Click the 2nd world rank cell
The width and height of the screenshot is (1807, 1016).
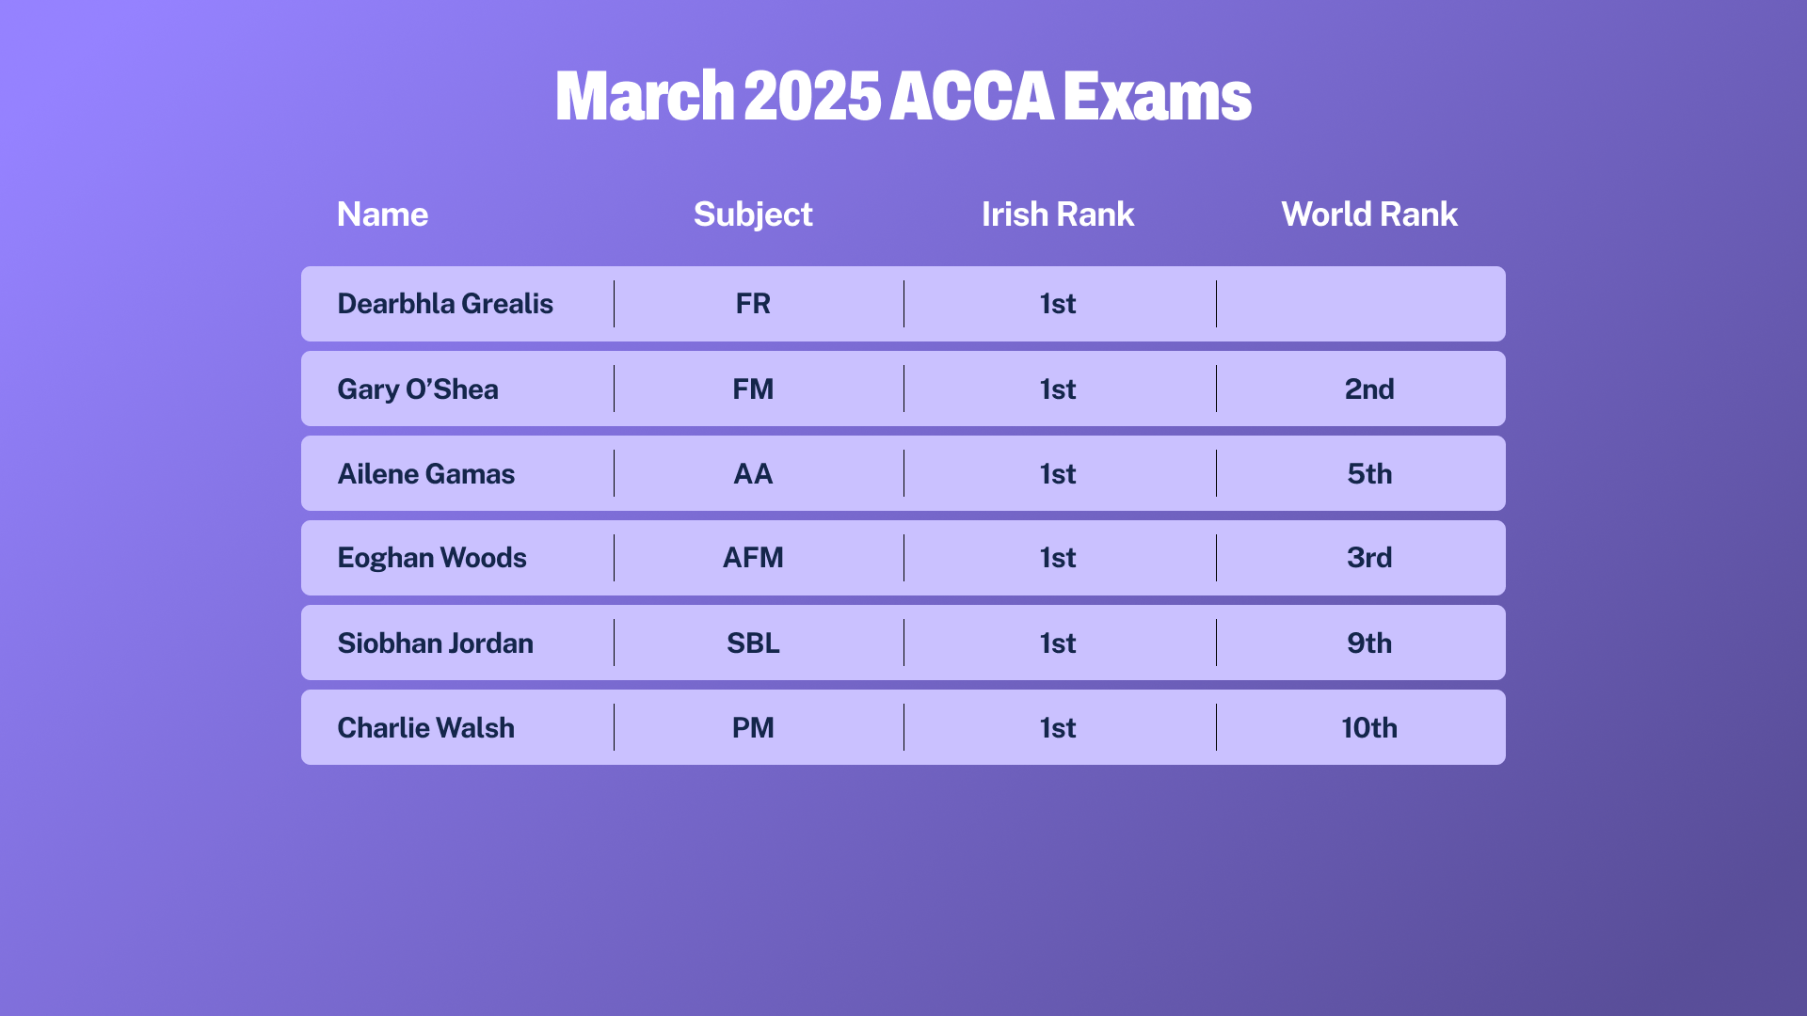[1369, 389]
